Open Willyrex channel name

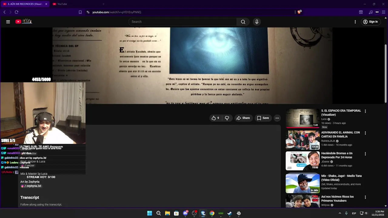click(x=325, y=205)
